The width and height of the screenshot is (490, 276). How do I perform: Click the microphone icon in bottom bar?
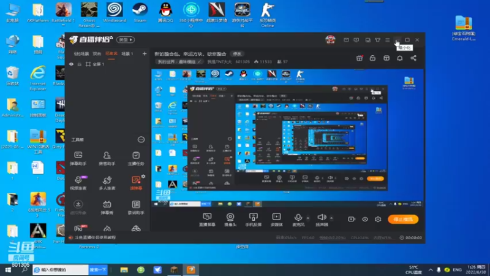(298, 218)
